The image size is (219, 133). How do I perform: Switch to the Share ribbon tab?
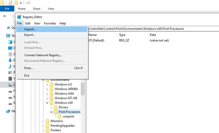tap(37, 9)
